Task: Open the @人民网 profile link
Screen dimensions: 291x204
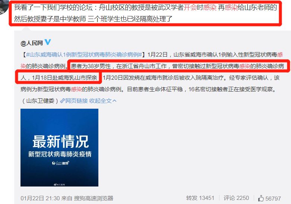Action: pyautogui.click(x=32, y=43)
